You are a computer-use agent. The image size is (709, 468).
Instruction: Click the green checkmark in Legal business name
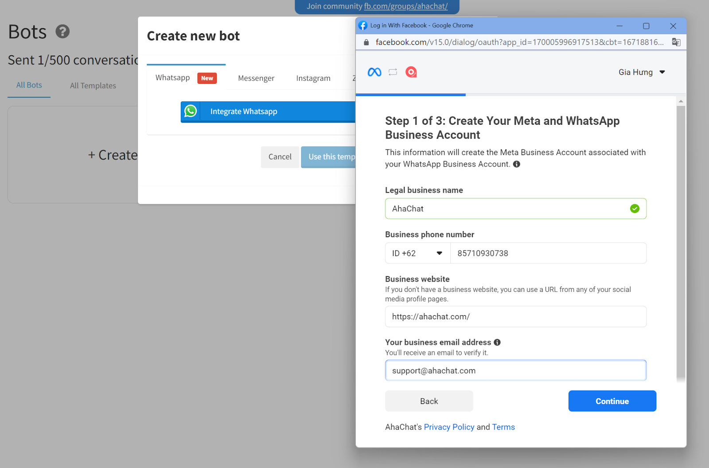(x=635, y=209)
